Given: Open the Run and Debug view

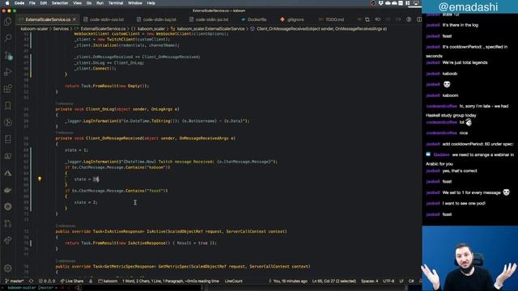Looking at the screenshot, I should tap(7, 72).
